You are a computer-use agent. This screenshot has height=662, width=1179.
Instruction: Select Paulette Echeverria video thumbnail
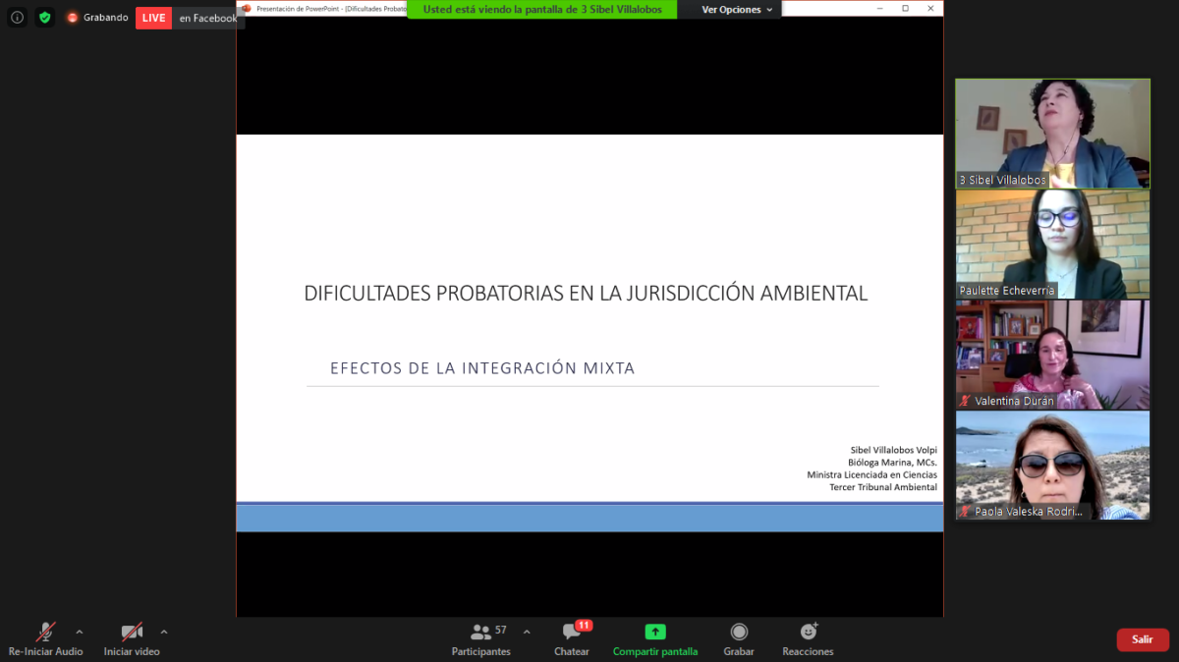tap(1052, 244)
